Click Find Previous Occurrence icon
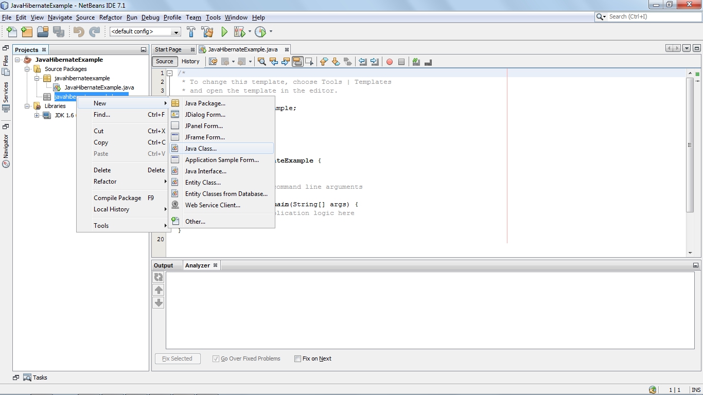The height and width of the screenshot is (395, 703). point(274,62)
